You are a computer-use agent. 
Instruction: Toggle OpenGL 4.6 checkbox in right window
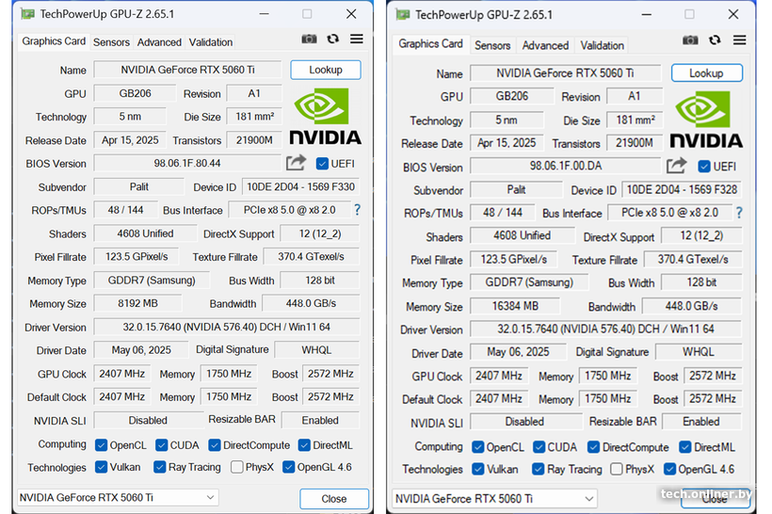(669, 469)
